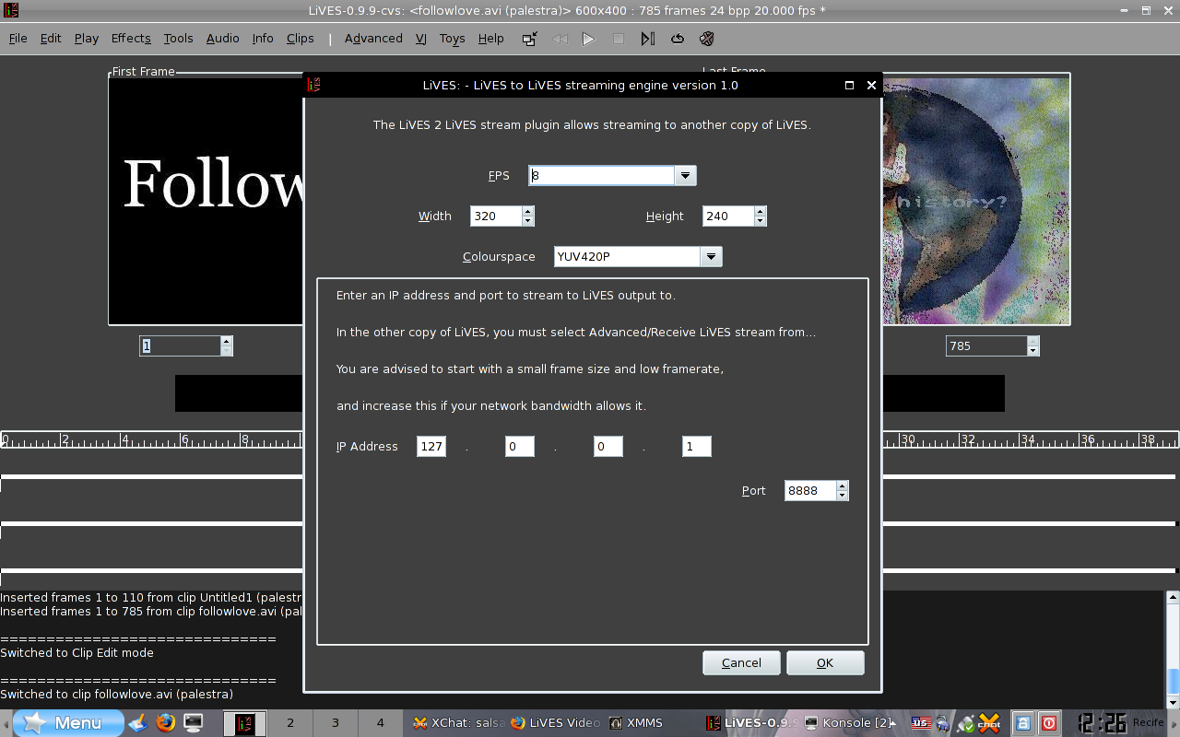Screen dimensions: 1180x737
Task: Open the Clips menu
Action: point(301,39)
